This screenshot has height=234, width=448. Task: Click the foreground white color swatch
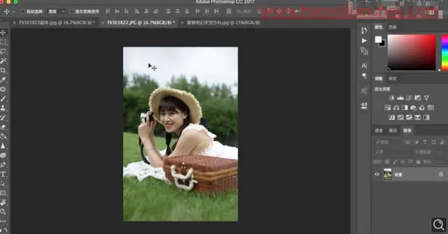click(x=377, y=39)
